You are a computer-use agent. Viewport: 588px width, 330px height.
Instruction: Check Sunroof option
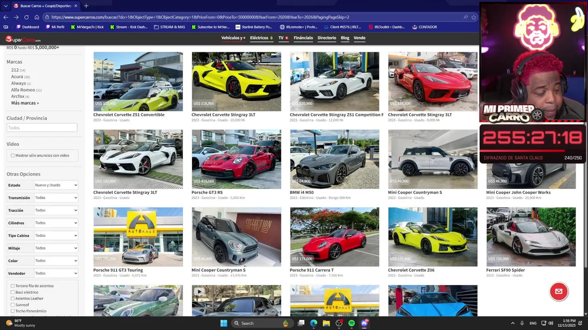(x=12, y=305)
